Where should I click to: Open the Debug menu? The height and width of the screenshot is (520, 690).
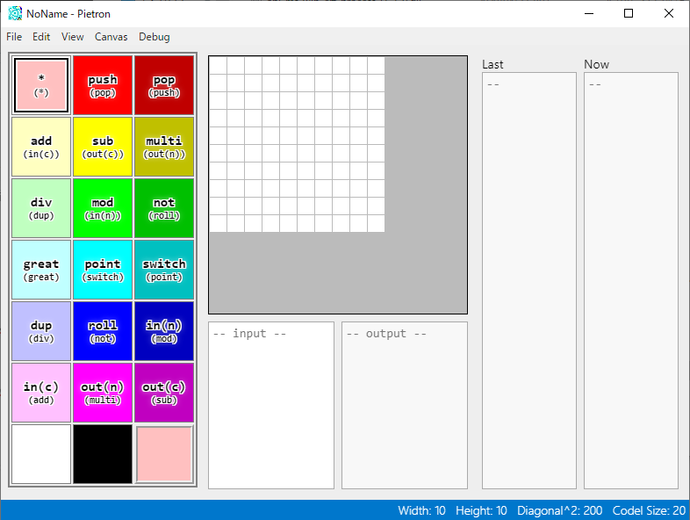click(x=155, y=37)
